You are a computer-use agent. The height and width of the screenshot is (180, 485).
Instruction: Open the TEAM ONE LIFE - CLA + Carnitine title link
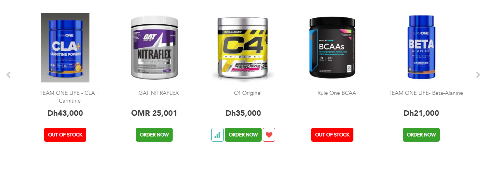pos(70,97)
